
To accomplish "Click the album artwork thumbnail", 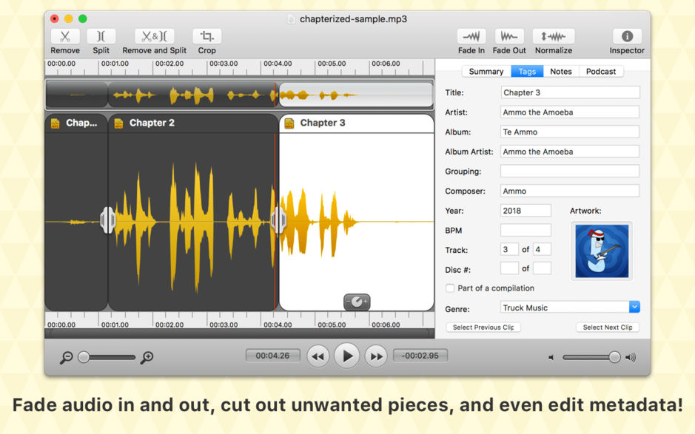I will [x=602, y=251].
